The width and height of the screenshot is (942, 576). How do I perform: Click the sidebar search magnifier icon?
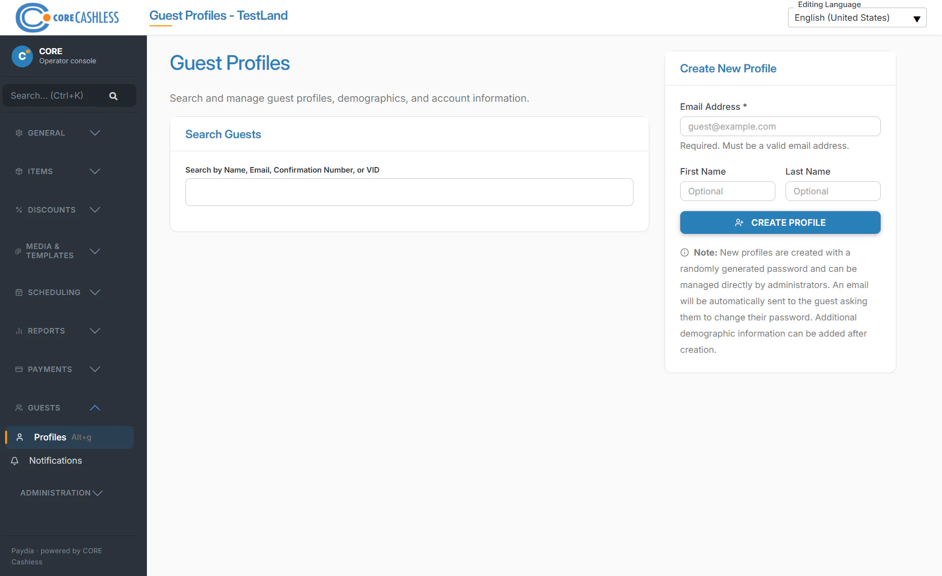tap(113, 96)
